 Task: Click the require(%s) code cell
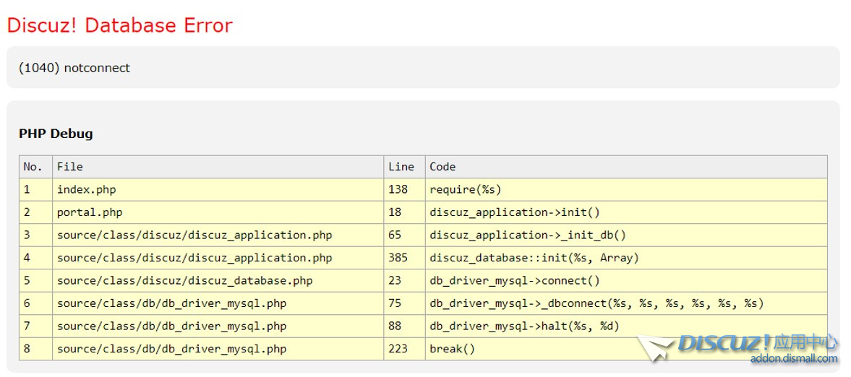pos(465,190)
